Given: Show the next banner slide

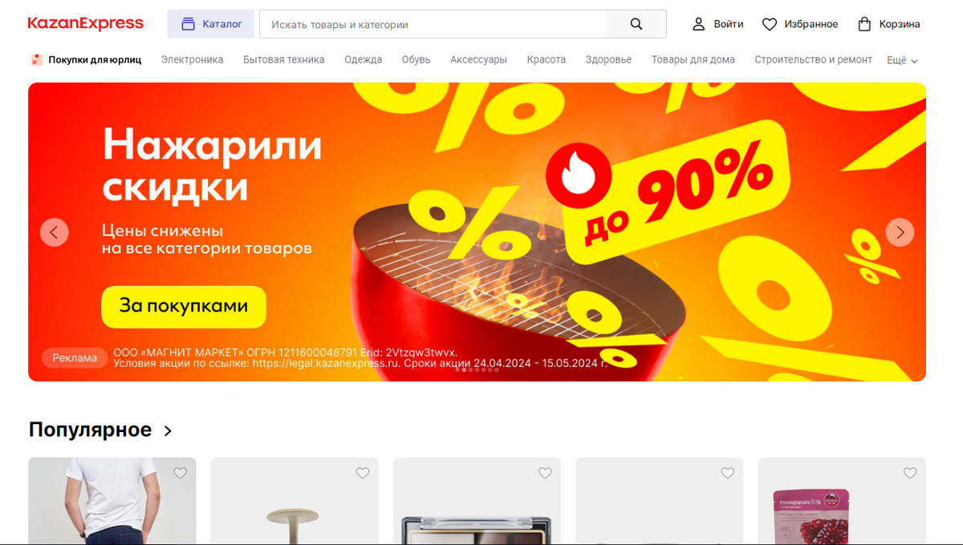Looking at the screenshot, I should [900, 232].
